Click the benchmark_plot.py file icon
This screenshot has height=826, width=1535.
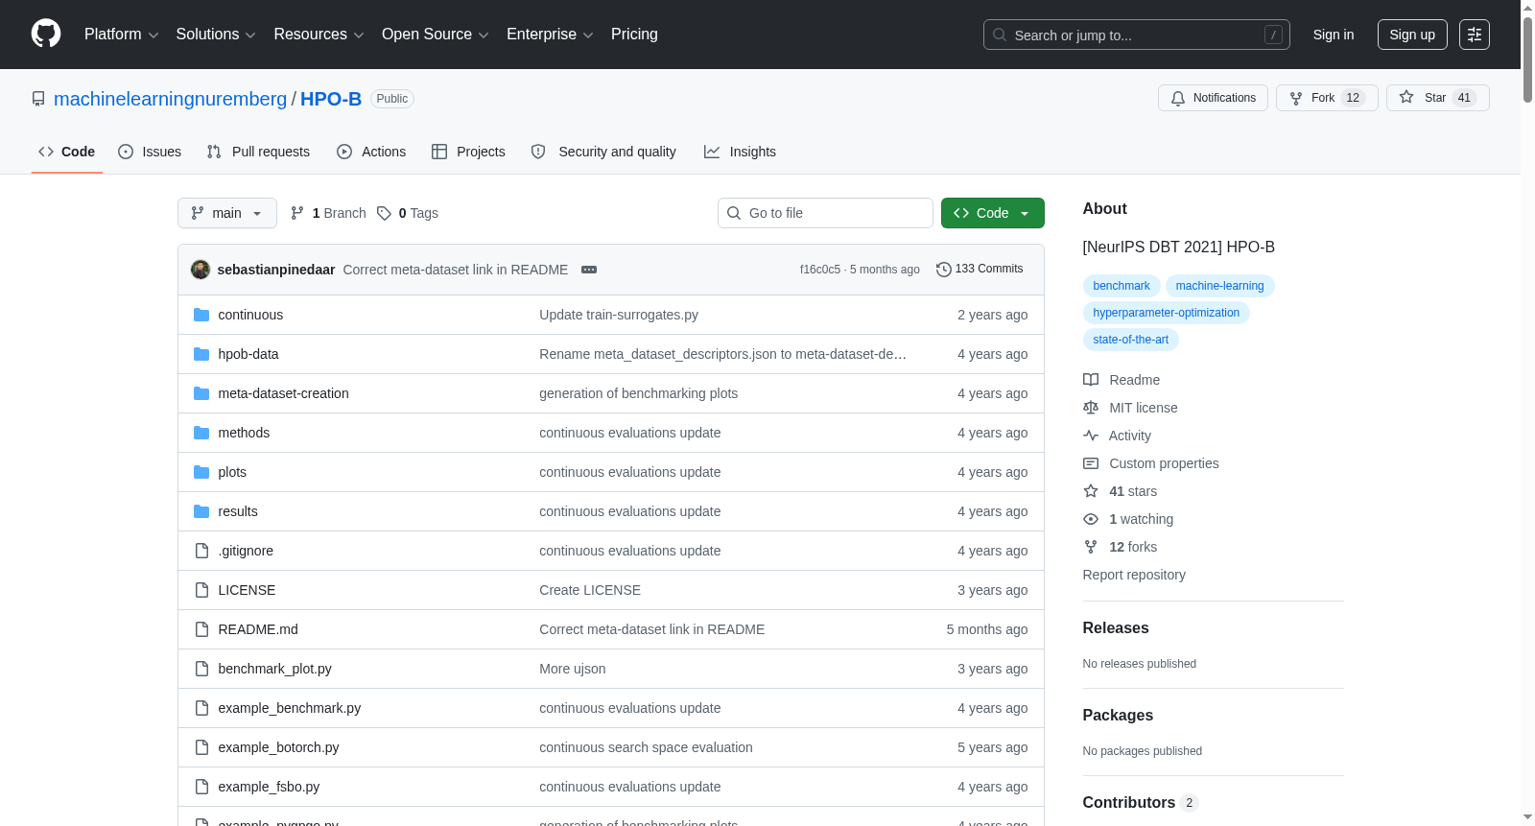(x=201, y=669)
